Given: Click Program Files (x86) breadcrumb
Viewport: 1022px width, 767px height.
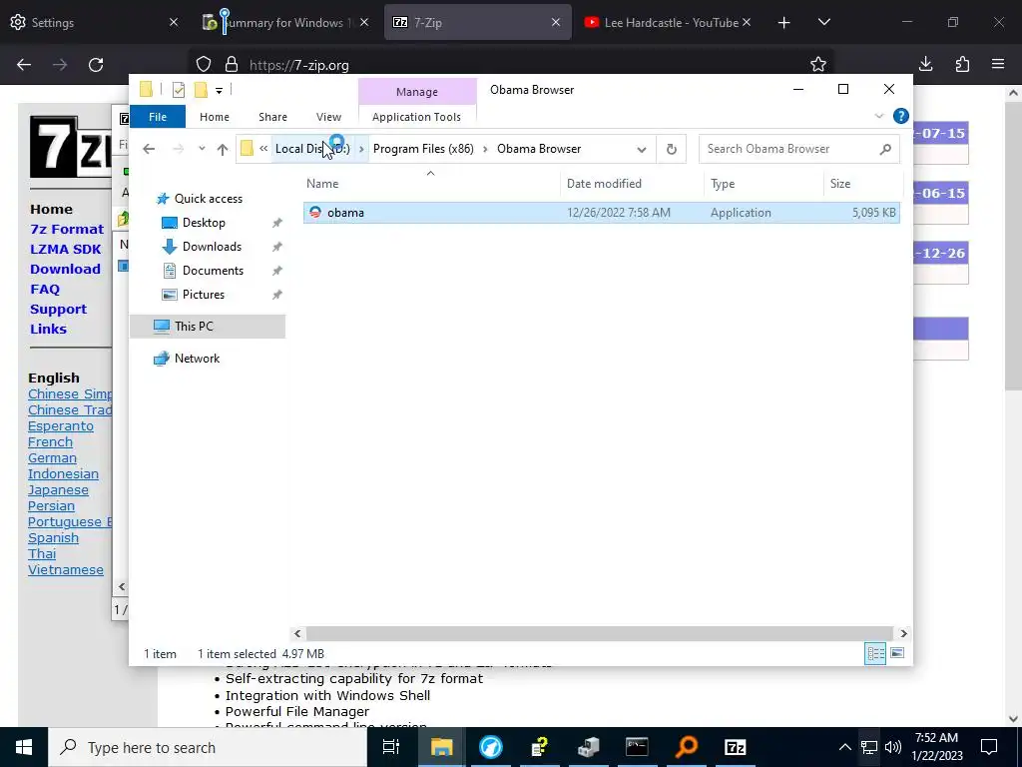Looking at the screenshot, I should pyautogui.click(x=423, y=149).
